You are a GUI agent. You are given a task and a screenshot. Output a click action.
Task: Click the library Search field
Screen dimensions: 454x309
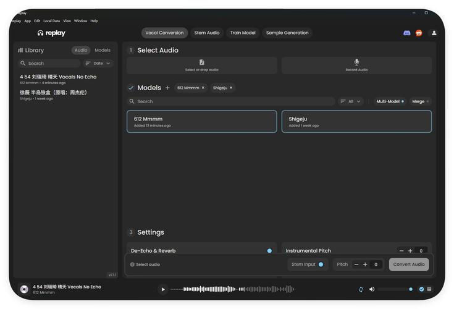49,63
